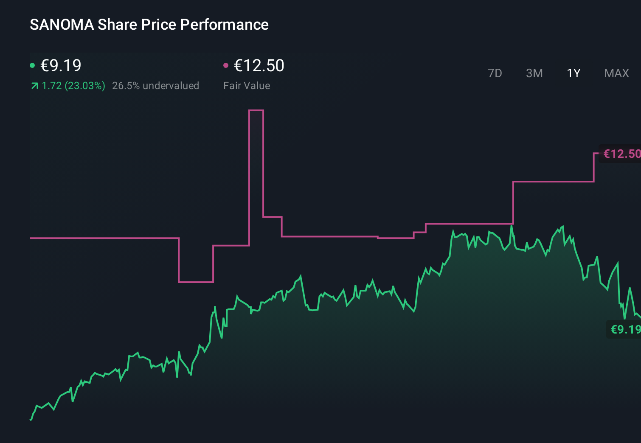Switch to the 1Y tab
Screen dimensions: 641x443
point(573,73)
